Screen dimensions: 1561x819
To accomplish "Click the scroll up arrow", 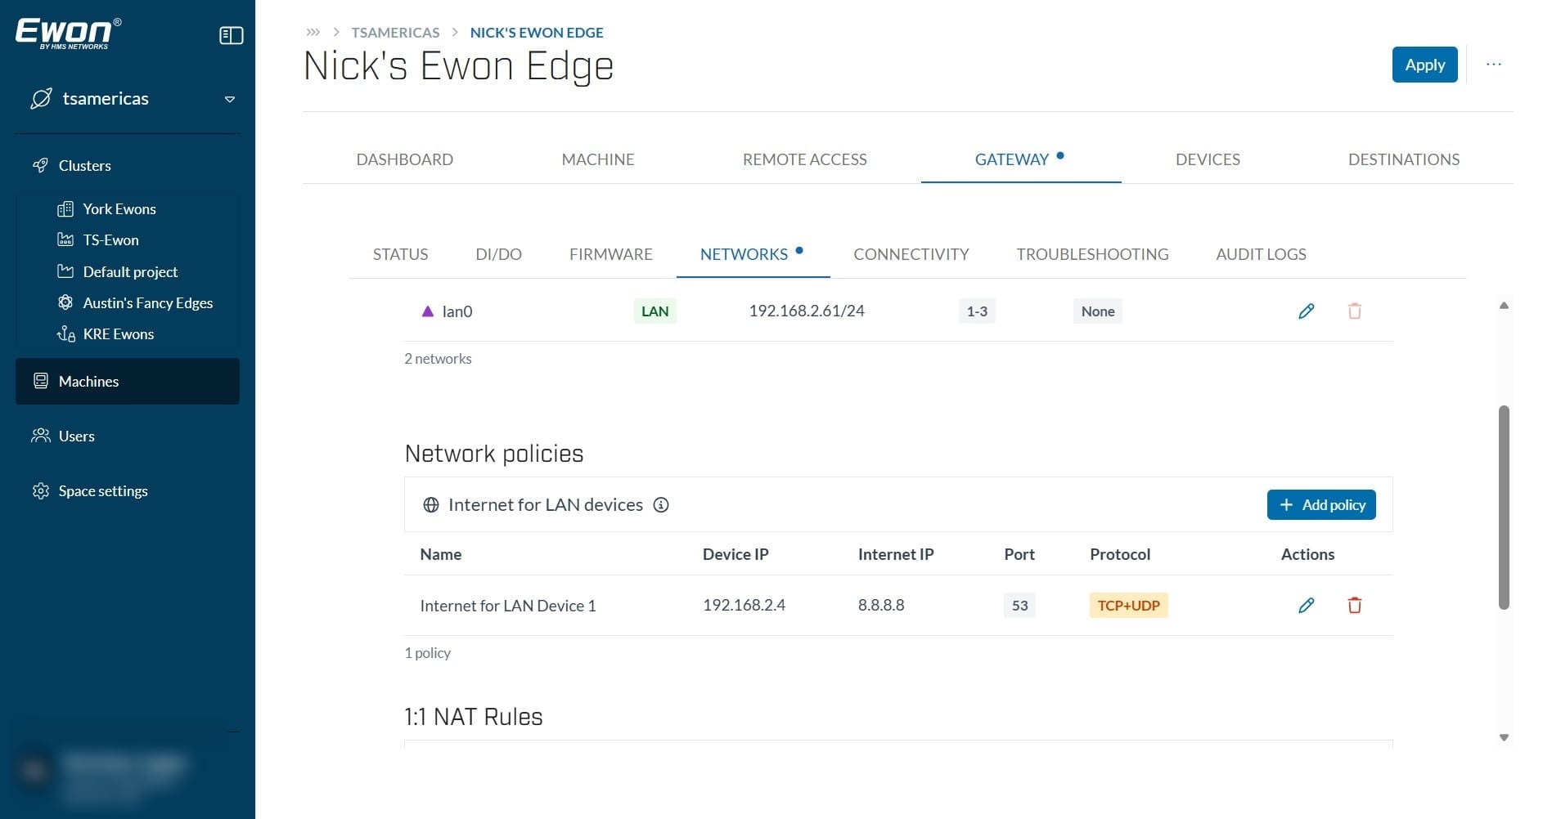I will 1504,306.
